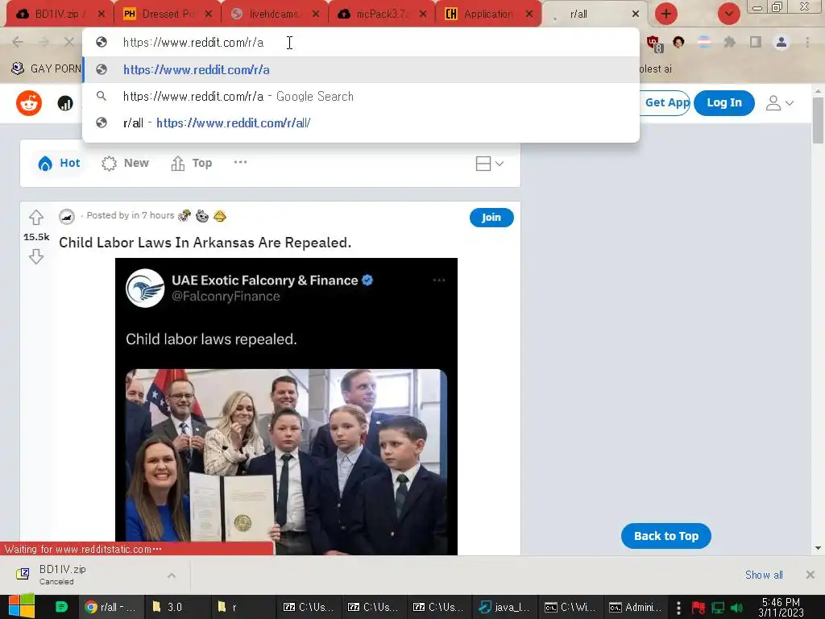The width and height of the screenshot is (825, 619).
Task: Click the volume icon in system tray
Action: pyautogui.click(x=736, y=608)
